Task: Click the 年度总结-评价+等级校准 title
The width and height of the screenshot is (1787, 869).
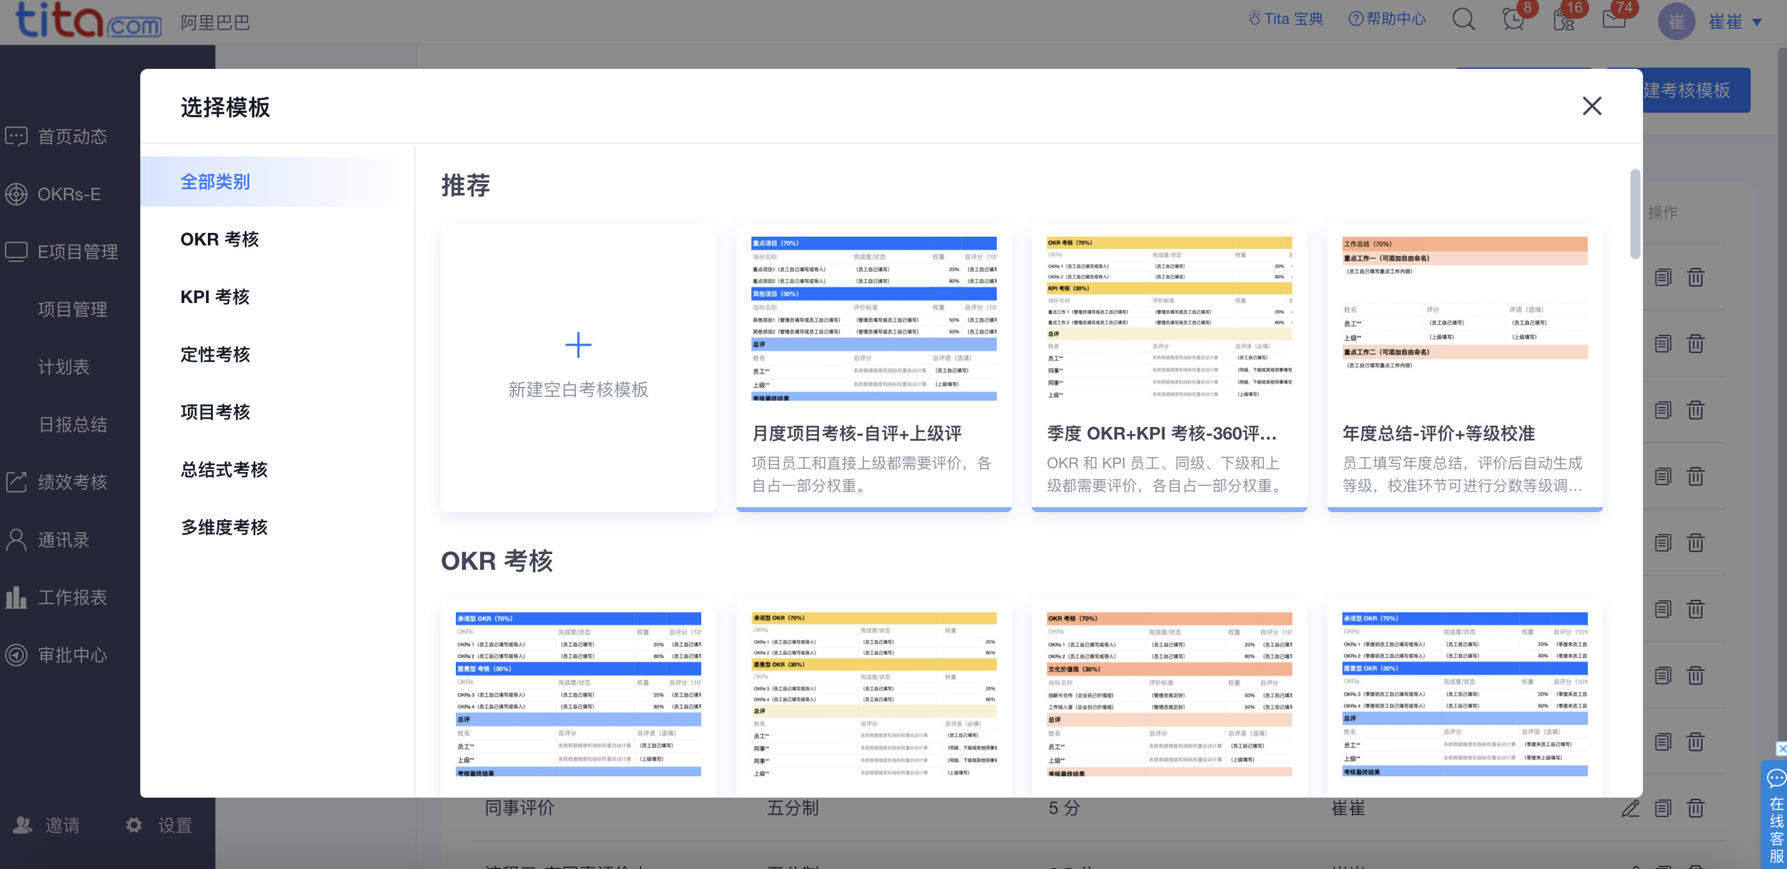Action: coord(1438,433)
